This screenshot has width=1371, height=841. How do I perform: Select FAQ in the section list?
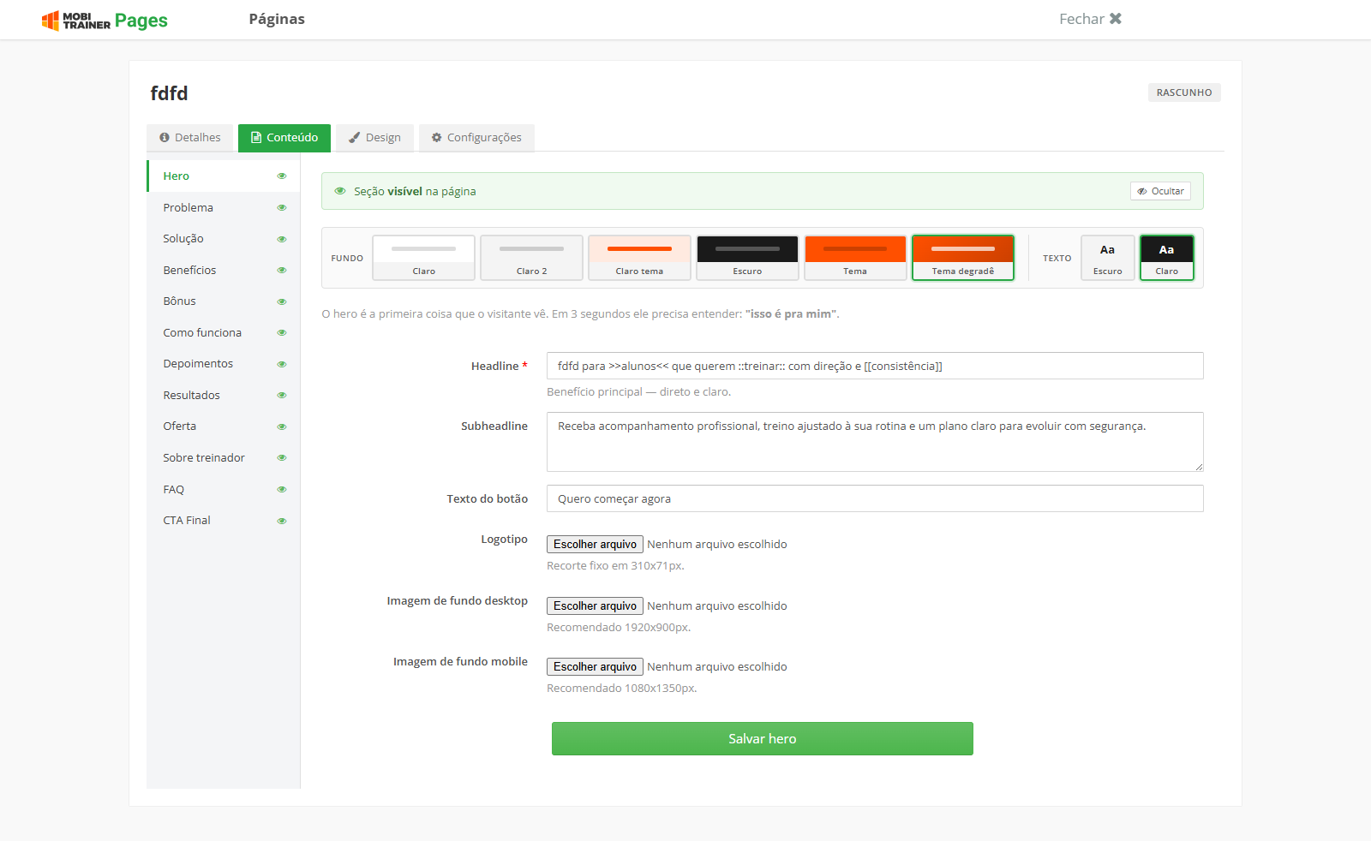coord(224,490)
